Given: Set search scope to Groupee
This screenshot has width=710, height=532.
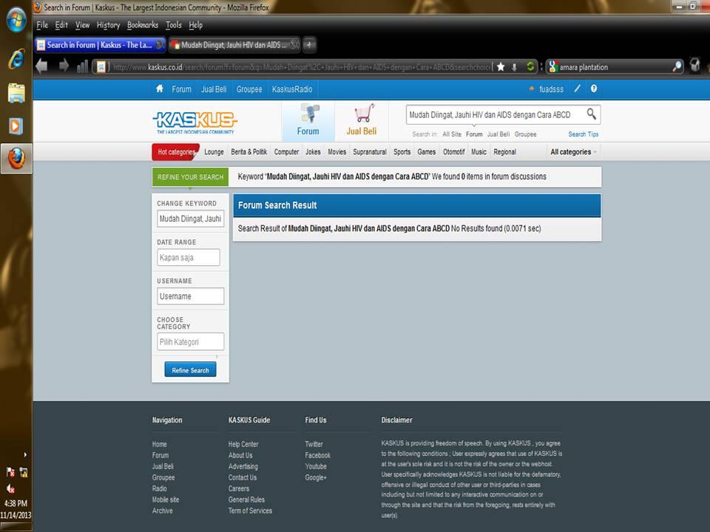Looking at the screenshot, I should (525, 134).
